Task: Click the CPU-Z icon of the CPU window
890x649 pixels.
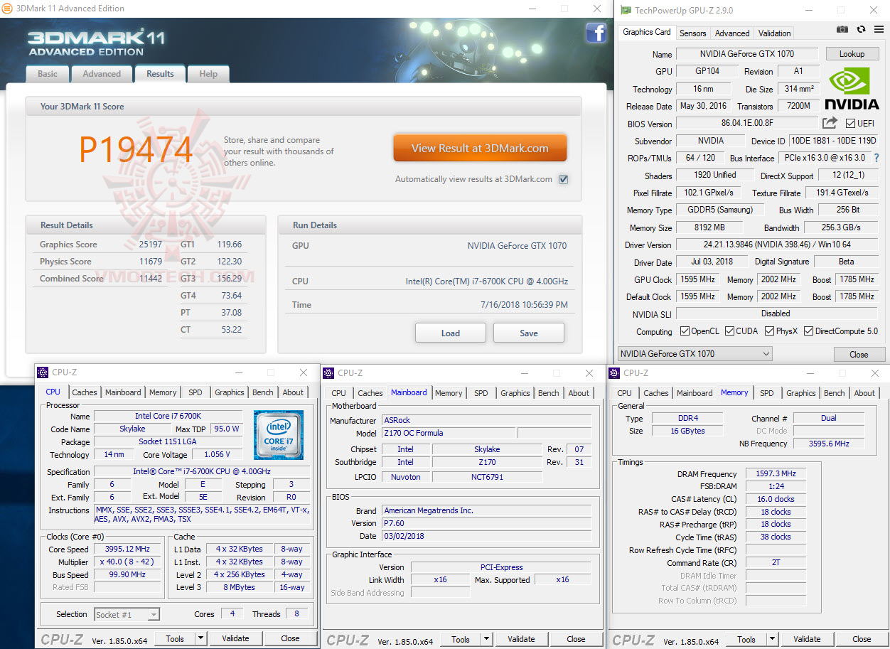Action: (x=42, y=372)
